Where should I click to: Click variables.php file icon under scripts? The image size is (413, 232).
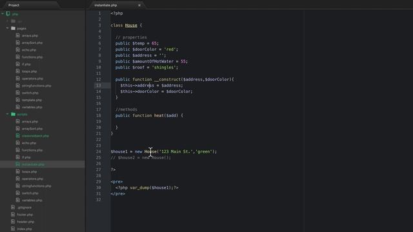[x=17, y=200]
